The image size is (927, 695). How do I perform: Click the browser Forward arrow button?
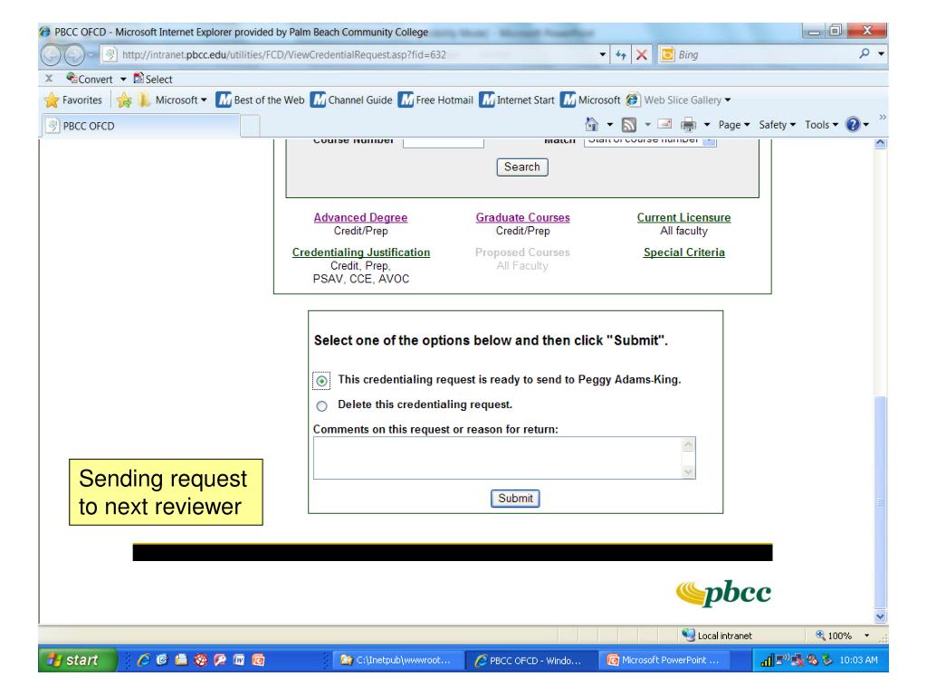pyautogui.click(x=74, y=55)
